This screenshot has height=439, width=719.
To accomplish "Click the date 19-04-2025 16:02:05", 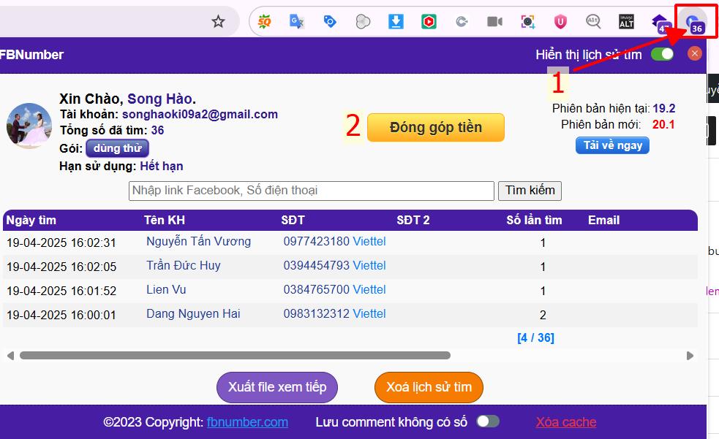I will [61, 267].
